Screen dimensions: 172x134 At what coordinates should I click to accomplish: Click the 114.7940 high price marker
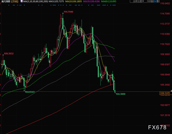[68, 12]
